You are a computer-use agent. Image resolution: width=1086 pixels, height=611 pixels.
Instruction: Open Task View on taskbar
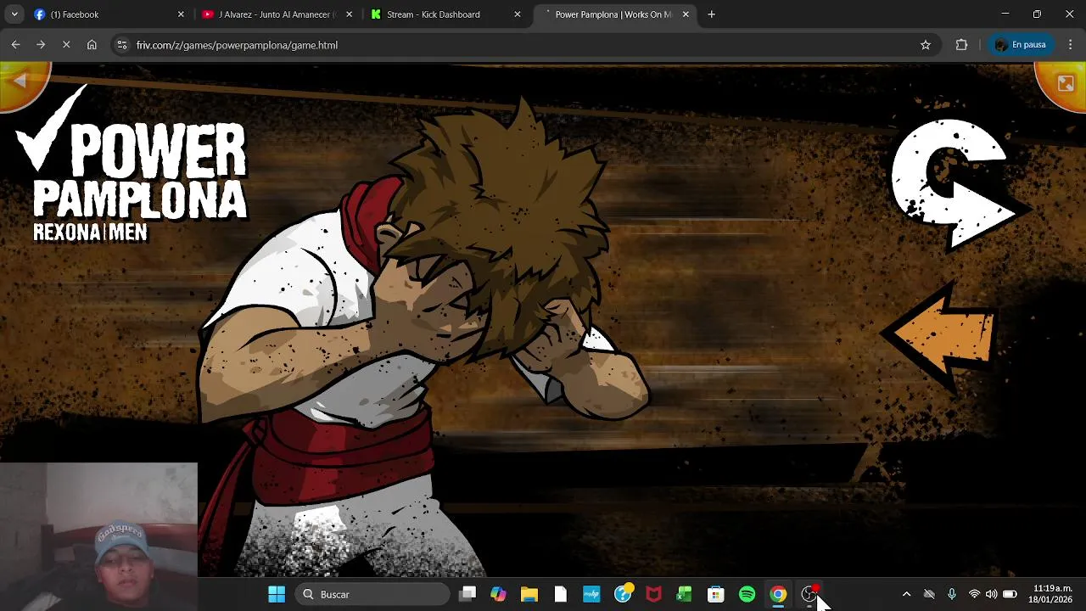click(x=467, y=594)
